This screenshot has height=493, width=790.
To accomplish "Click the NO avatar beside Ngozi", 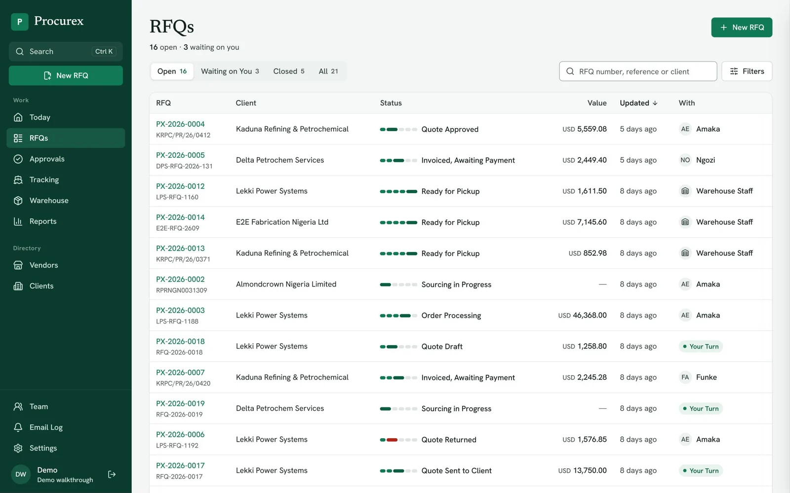I will 685,160.
